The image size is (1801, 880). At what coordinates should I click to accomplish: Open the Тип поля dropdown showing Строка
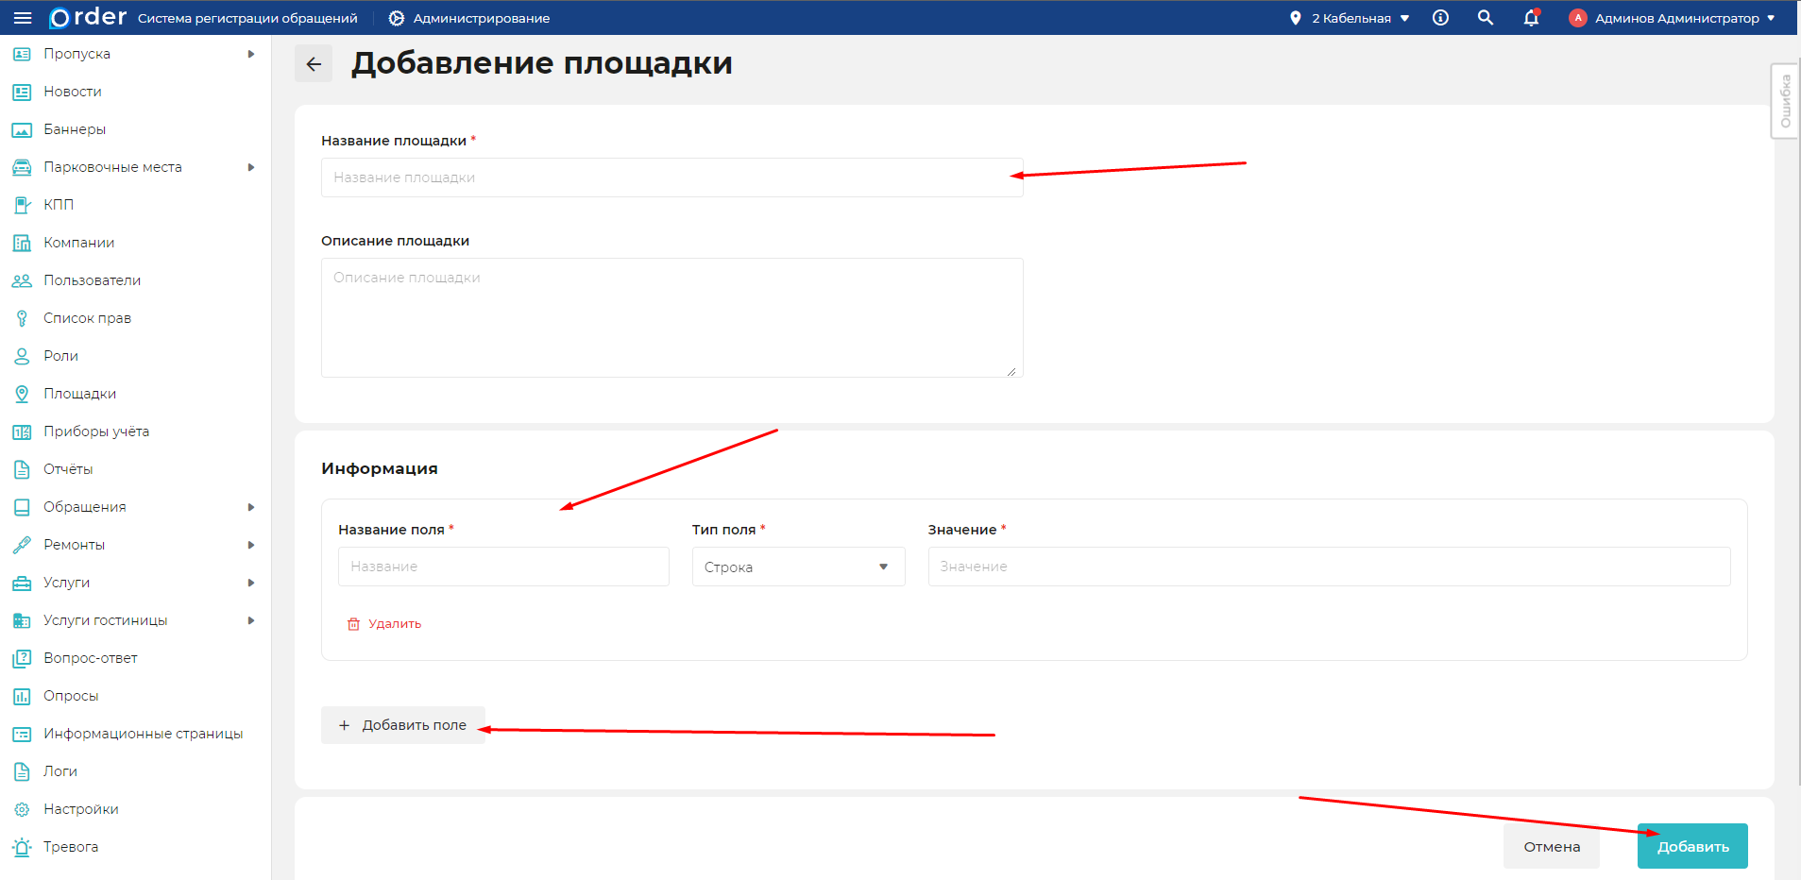click(x=798, y=567)
